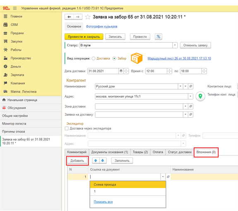Move the row down with the blue arrow

pos(103,161)
